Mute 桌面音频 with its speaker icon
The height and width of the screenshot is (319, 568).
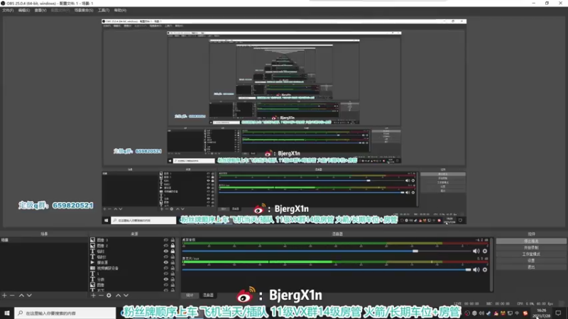tap(476, 251)
